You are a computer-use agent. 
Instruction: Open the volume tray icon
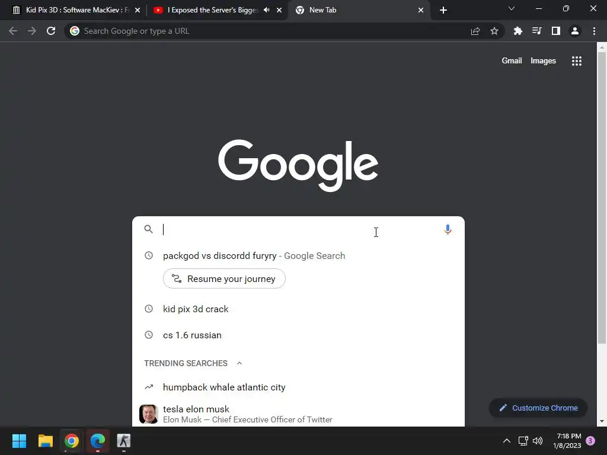tap(538, 441)
